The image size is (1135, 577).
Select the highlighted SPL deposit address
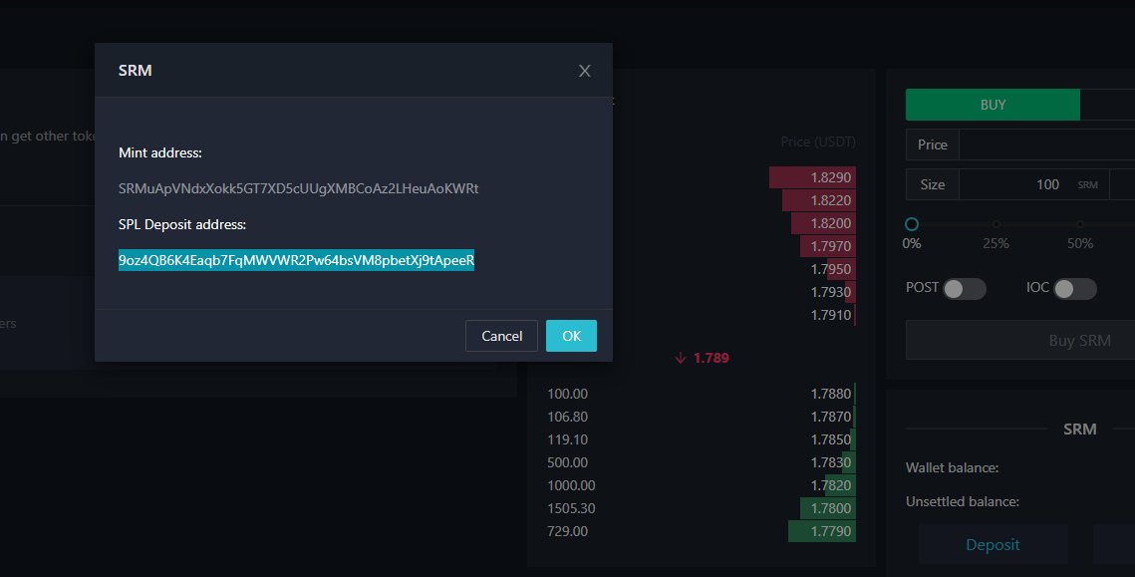[x=296, y=260]
